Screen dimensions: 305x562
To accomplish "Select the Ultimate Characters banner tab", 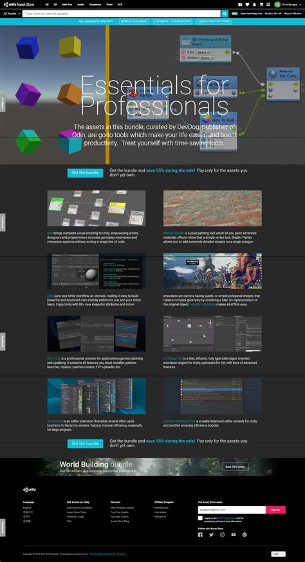I will coord(172,21).
